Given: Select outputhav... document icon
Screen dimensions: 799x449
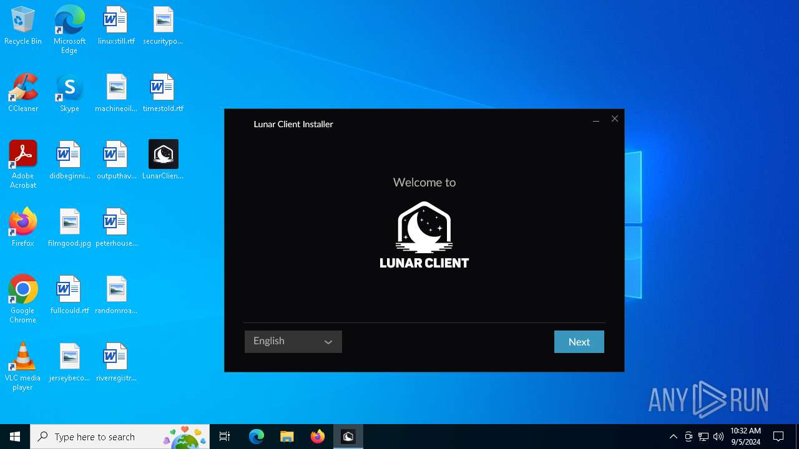Looking at the screenshot, I should pyautogui.click(x=116, y=160).
